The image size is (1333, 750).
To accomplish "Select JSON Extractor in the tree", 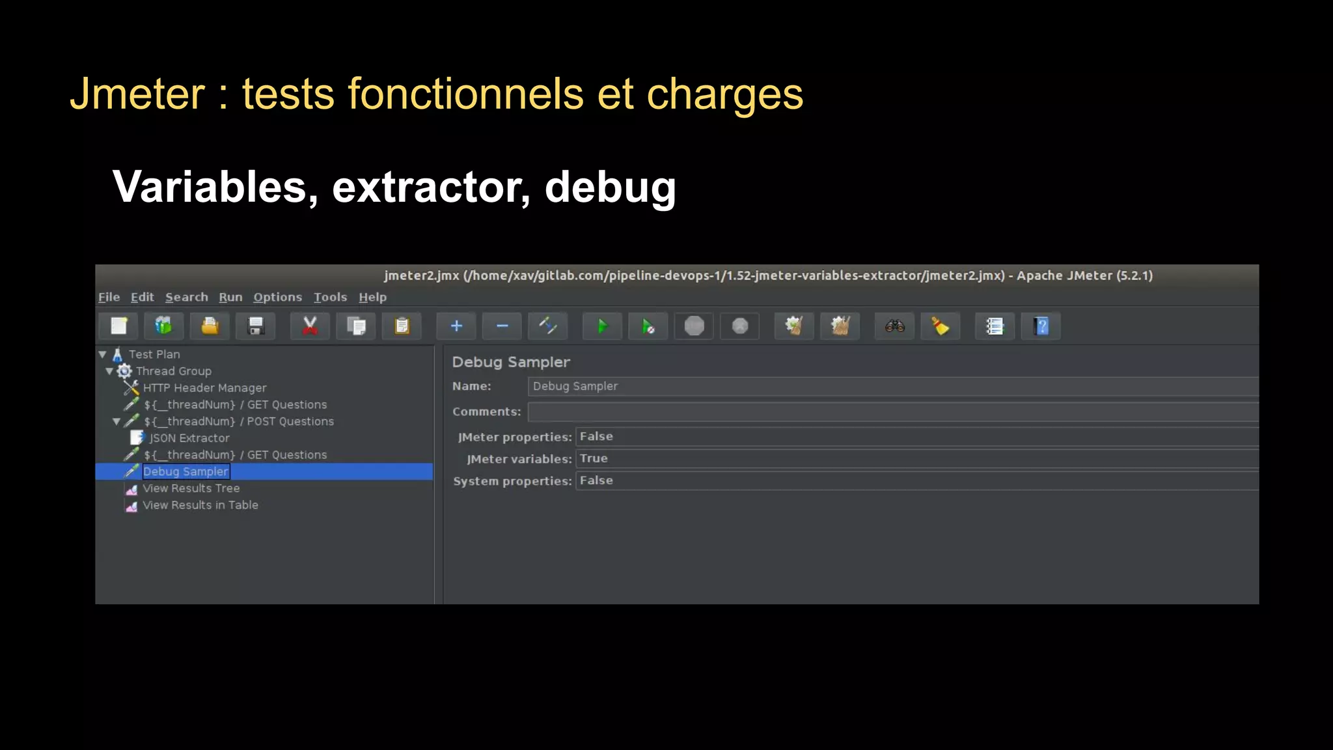I will tap(189, 439).
